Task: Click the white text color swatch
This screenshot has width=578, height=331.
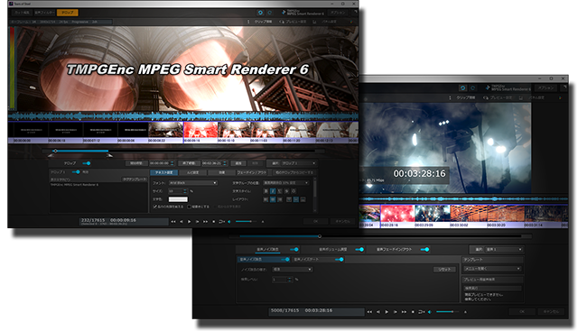Action: click(178, 199)
